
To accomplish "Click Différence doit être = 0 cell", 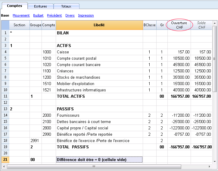I will pyautogui.click(x=99, y=160).
